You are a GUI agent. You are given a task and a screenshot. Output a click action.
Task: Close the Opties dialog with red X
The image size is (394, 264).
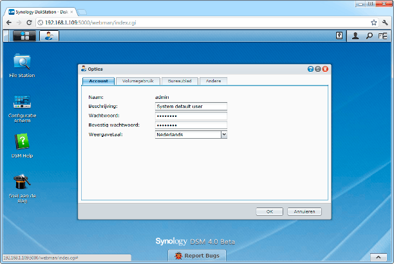[x=325, y=69]
